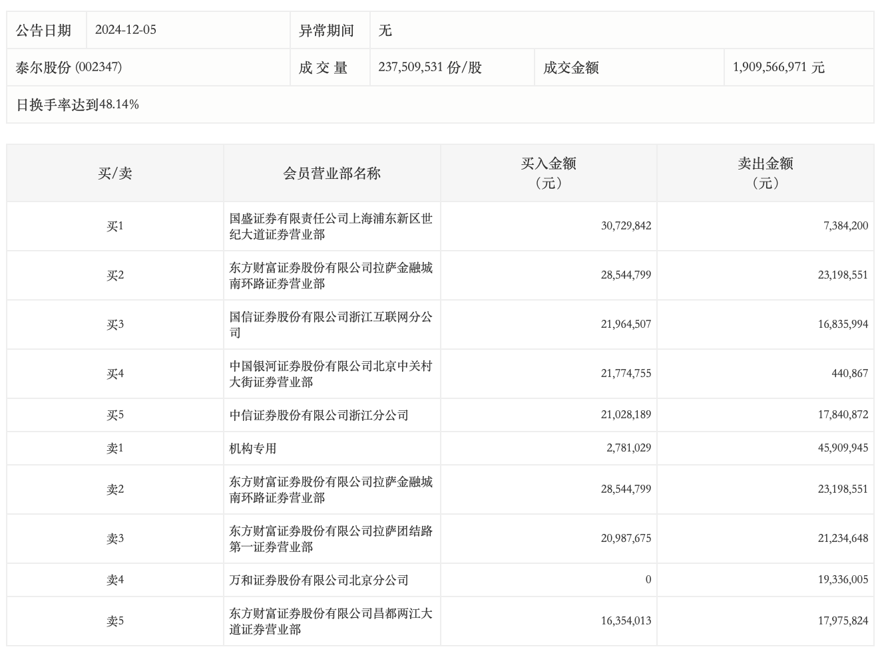Select the 国盛证券 上海浦东新区世纪大道 branch name

click(x=331, y=226)
